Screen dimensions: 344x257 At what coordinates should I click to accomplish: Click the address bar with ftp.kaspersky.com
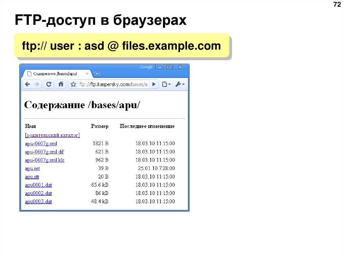114,84
